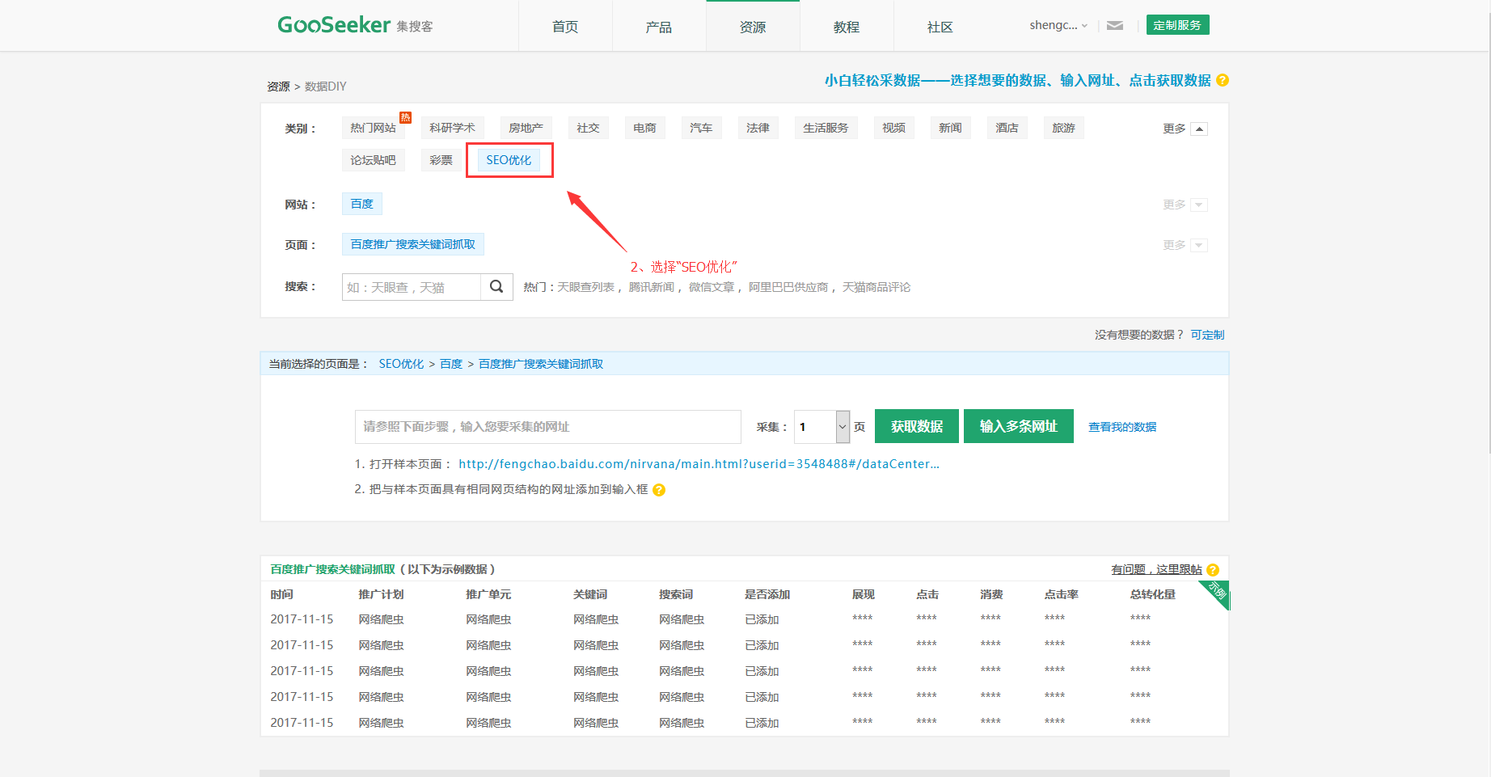Go to the 首页 nav tab
The image size is (1491, 777).
point(565,27)
